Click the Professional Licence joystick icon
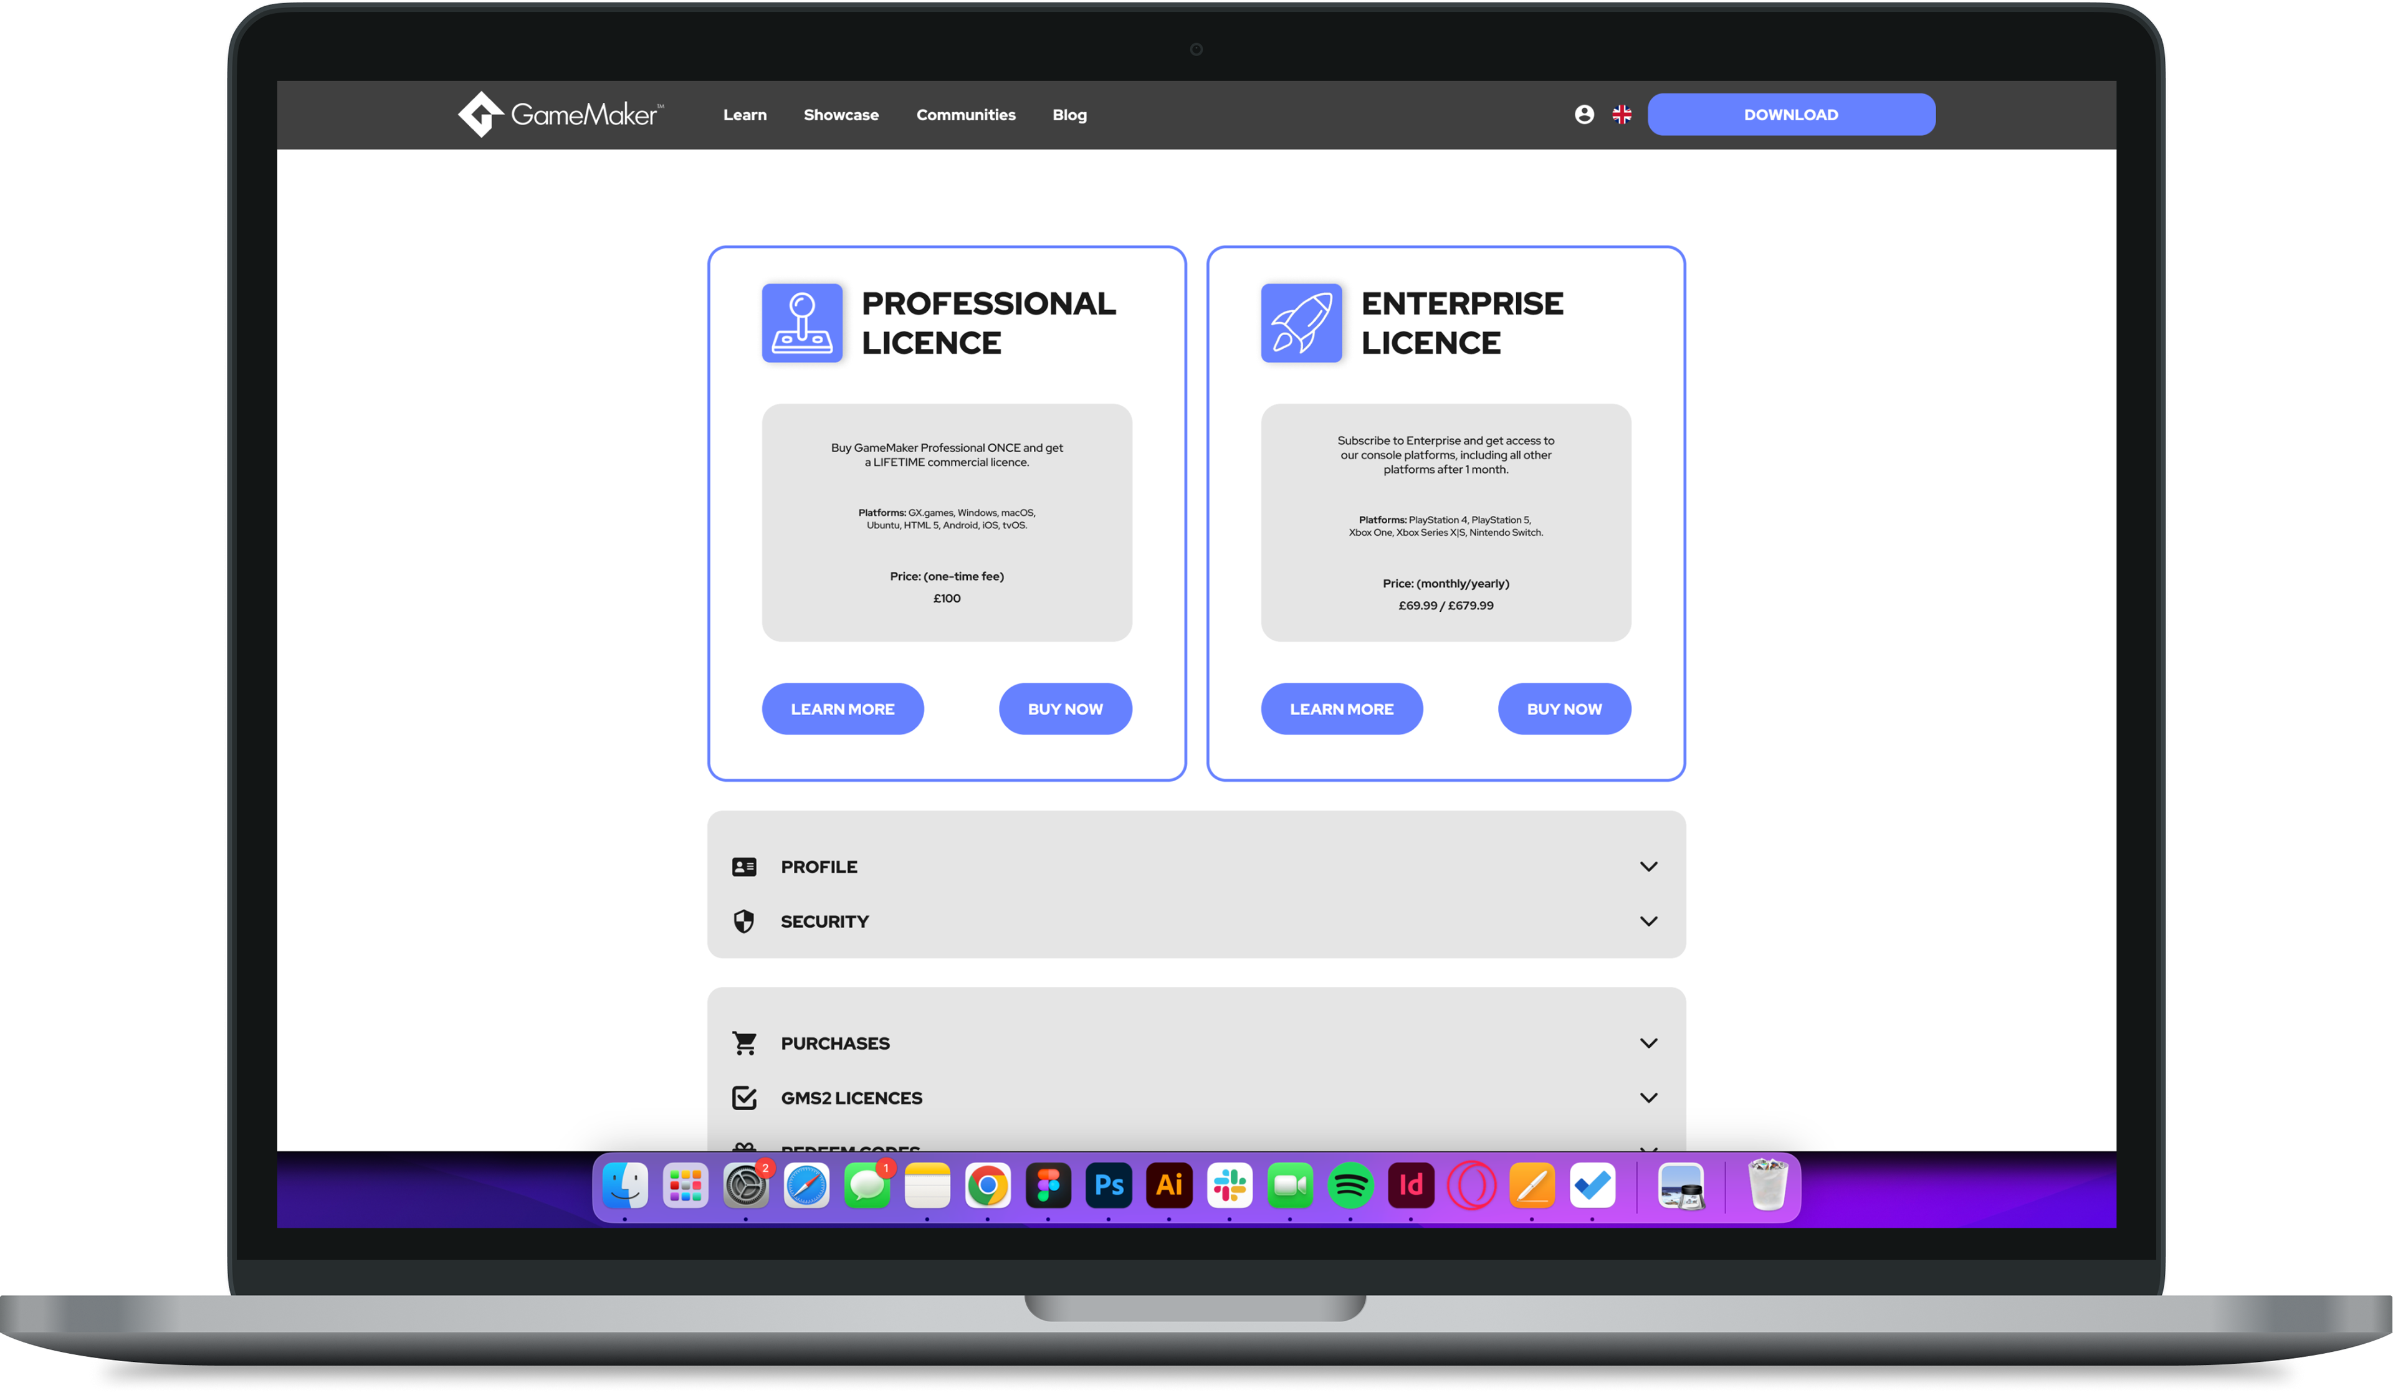 tap(803, 323)
